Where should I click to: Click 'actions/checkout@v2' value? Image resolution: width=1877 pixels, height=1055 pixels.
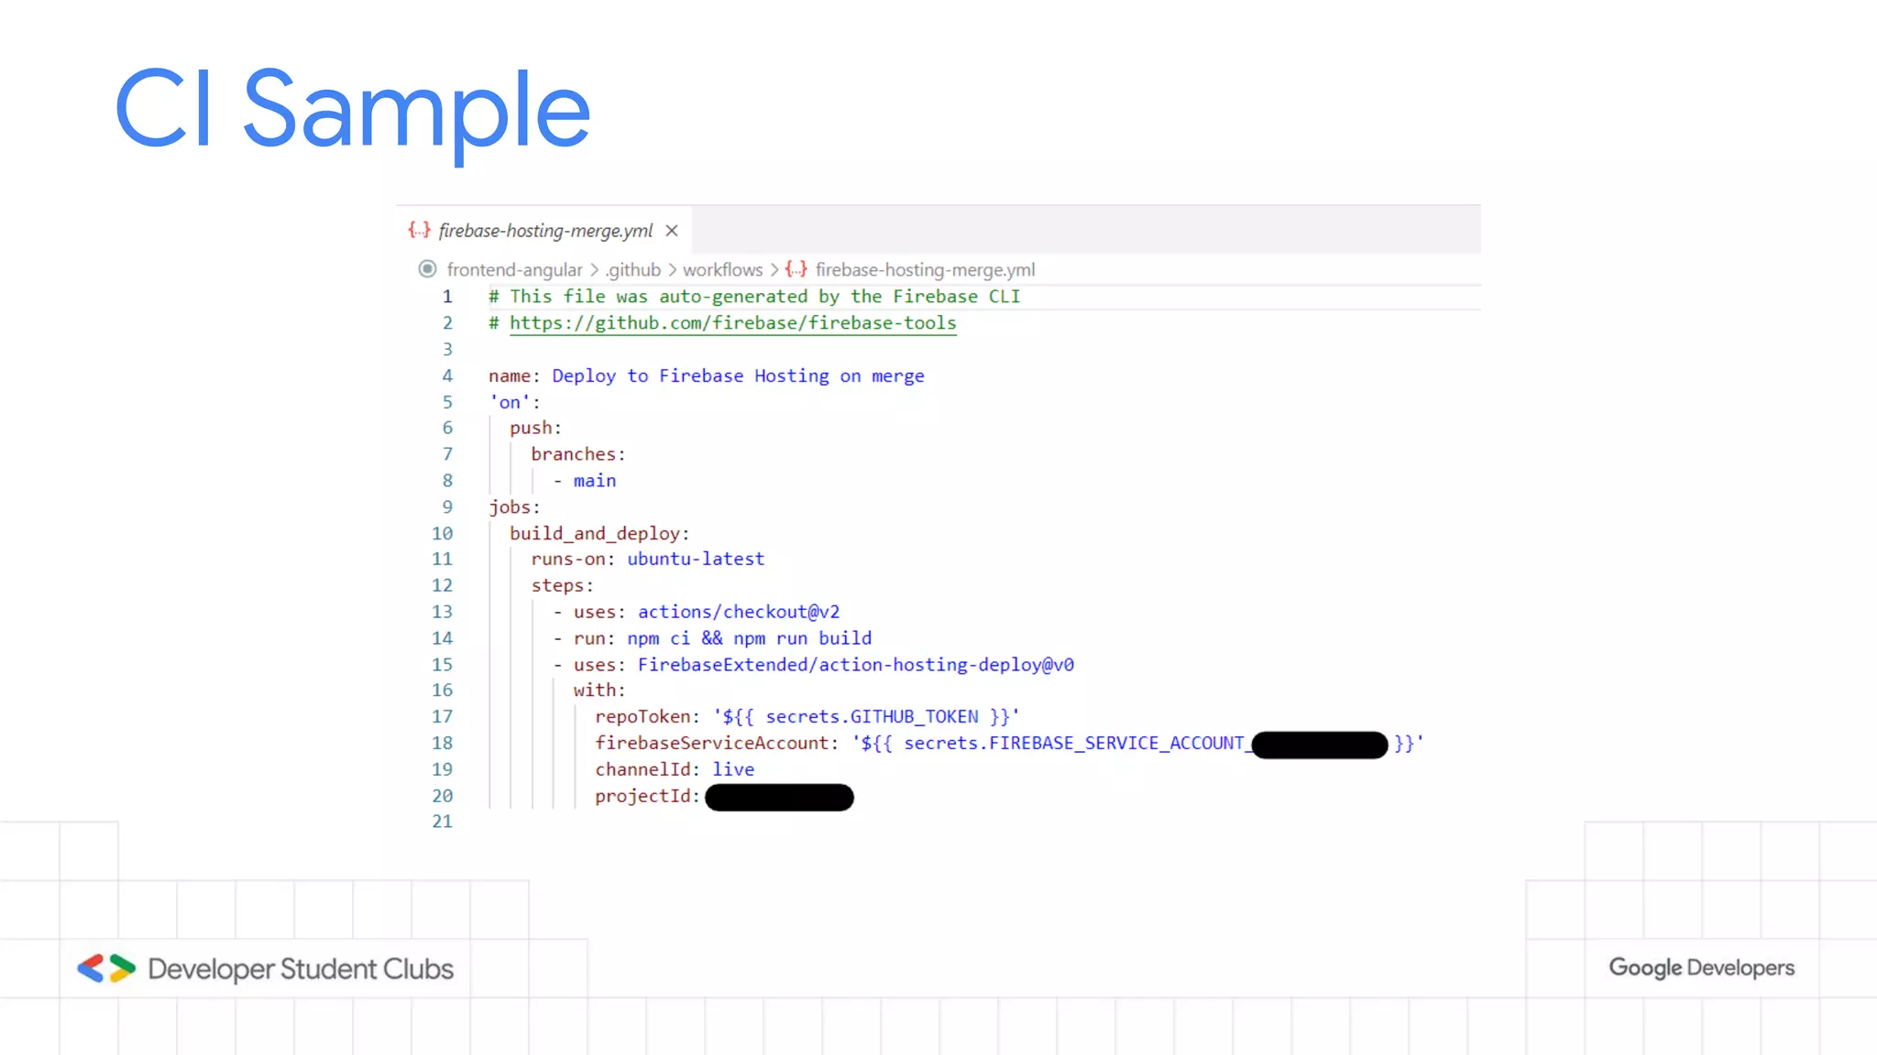(x=739, y=612)
